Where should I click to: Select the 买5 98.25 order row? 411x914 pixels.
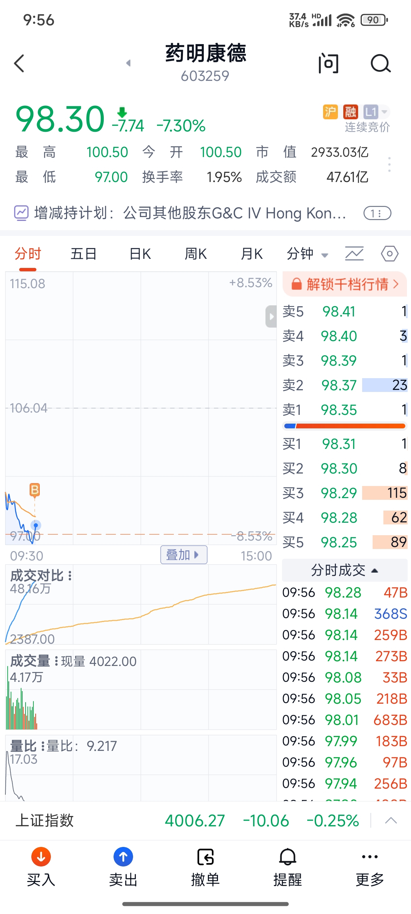(345, 542)
